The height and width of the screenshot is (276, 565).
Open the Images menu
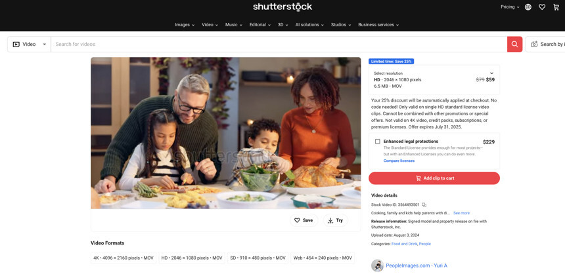tap(185, 25)
